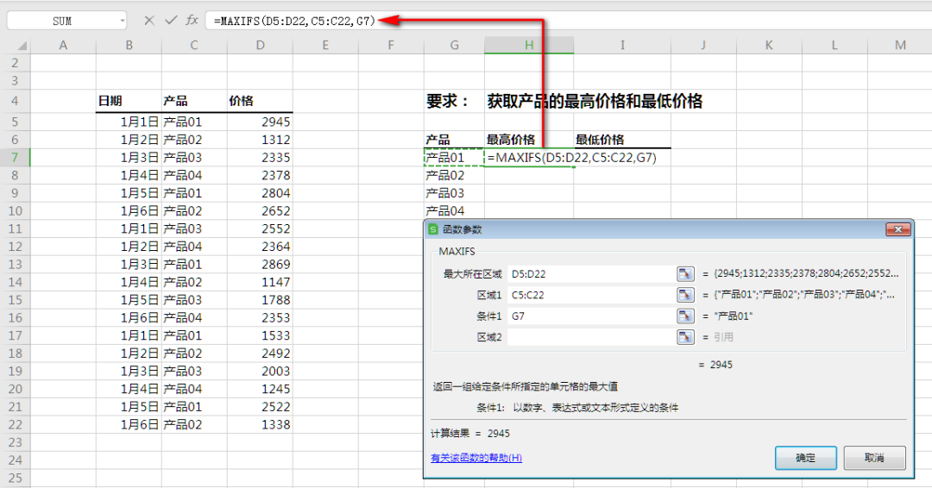Click cell with price 1338
Viewport: 932px width, 488px height.
click(260, 424)
